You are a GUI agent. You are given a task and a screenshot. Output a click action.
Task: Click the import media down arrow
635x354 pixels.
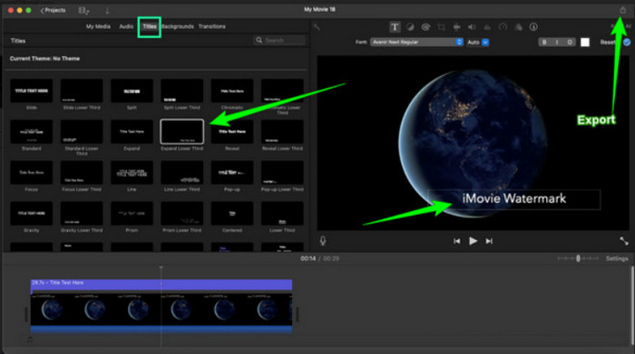coord(107,11)
